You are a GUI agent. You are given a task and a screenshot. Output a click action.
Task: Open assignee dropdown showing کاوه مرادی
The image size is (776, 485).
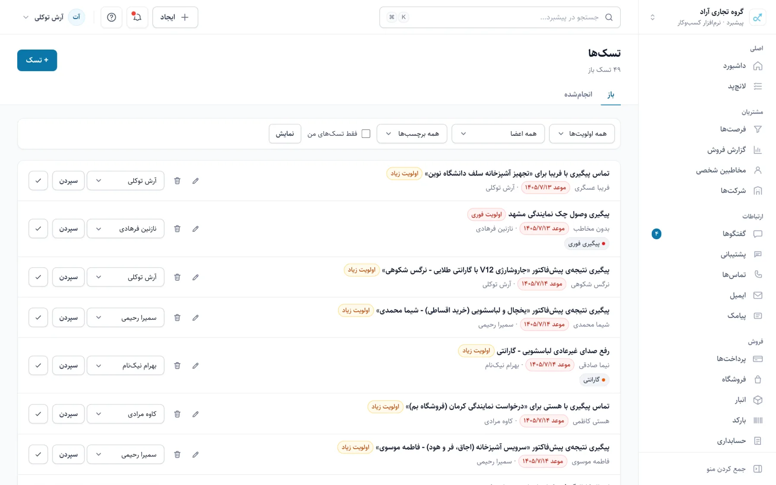125,414
